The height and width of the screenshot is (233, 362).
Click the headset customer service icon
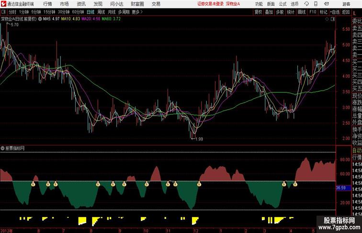(x=306, y=4)
